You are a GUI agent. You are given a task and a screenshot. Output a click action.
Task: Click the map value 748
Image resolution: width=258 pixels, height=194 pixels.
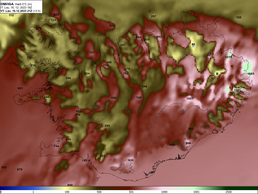click(x=139, y=98)
